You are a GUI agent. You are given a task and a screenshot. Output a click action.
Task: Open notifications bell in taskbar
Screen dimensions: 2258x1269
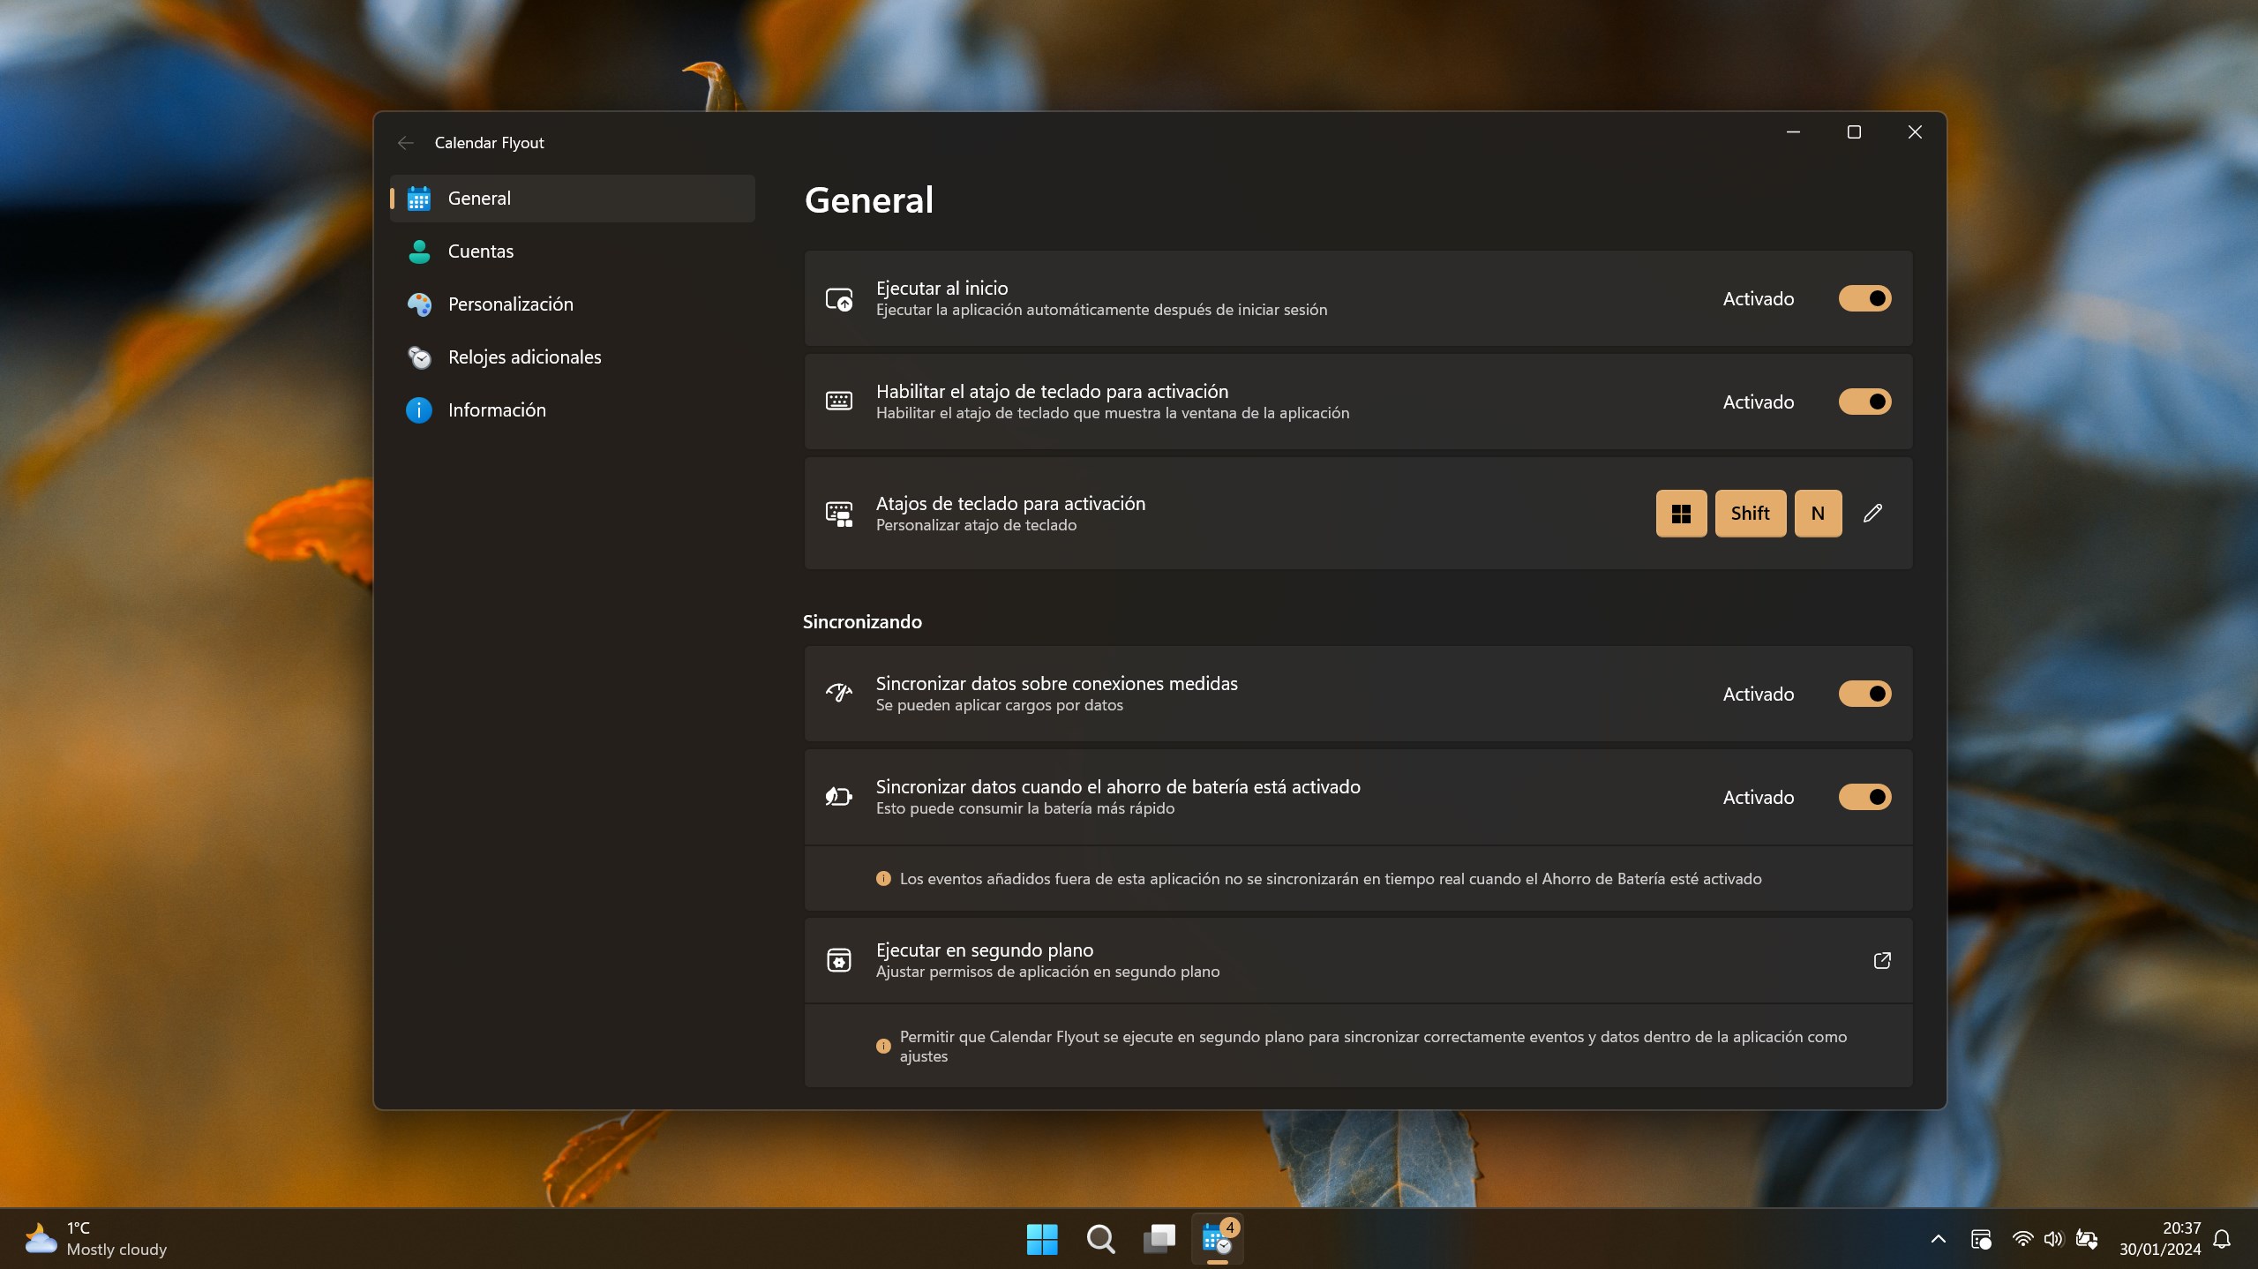coord(2222,1239)
